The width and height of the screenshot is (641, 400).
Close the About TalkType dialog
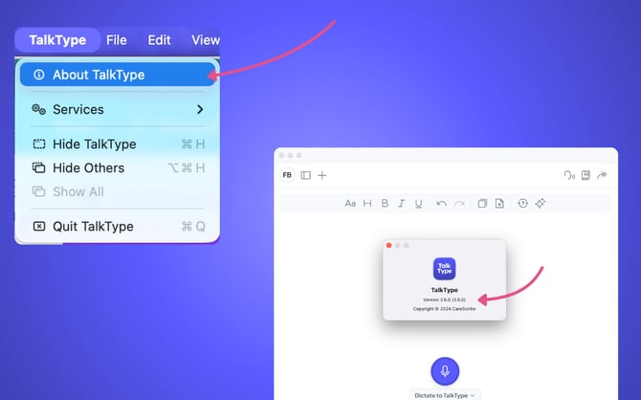pos(388,245)
